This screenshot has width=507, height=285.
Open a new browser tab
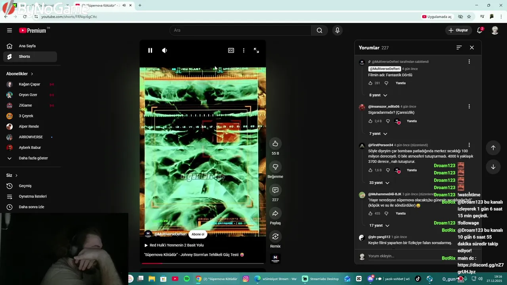tap(140, 6)
